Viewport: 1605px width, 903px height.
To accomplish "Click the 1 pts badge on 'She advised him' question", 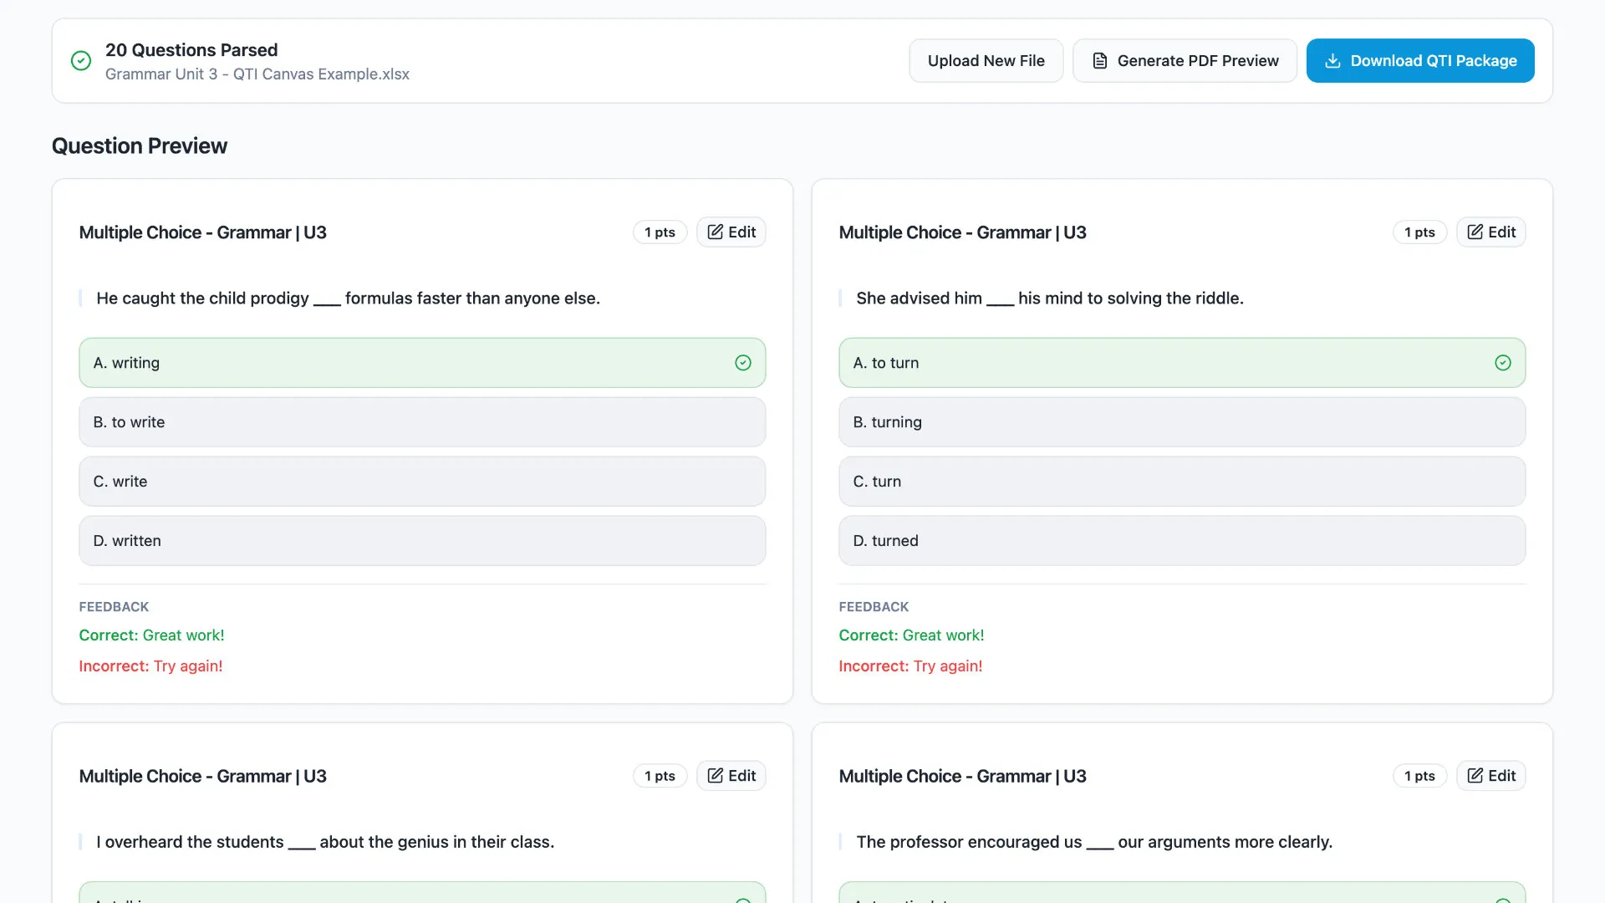I will 1419,232.
